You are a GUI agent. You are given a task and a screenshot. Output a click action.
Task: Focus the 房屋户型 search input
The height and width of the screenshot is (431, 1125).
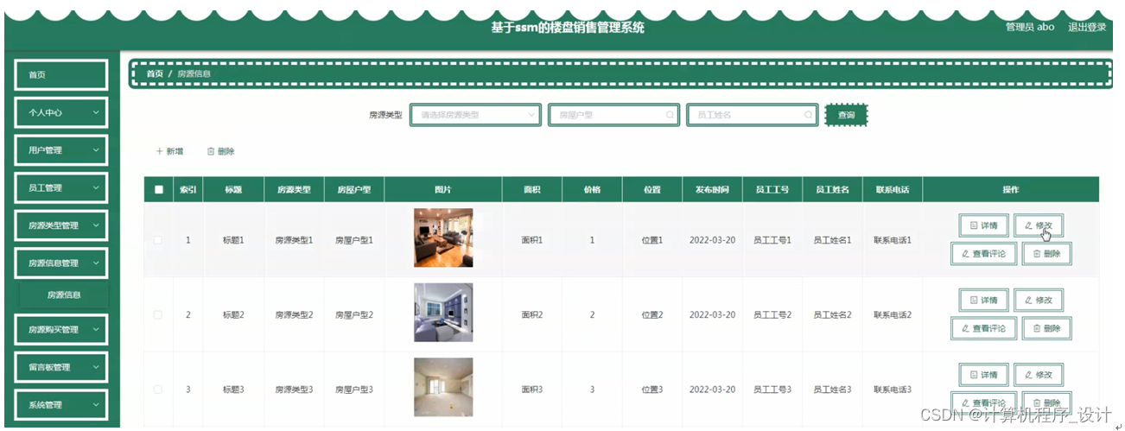point(613,115)
